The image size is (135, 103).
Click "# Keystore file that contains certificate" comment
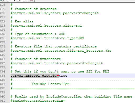pyautogui.click(x=54, y=46)
